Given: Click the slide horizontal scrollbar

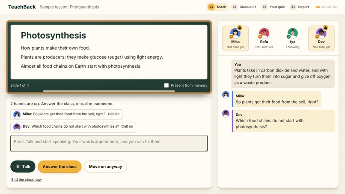Looking at the screenshot, I should [x=109, y=91].
